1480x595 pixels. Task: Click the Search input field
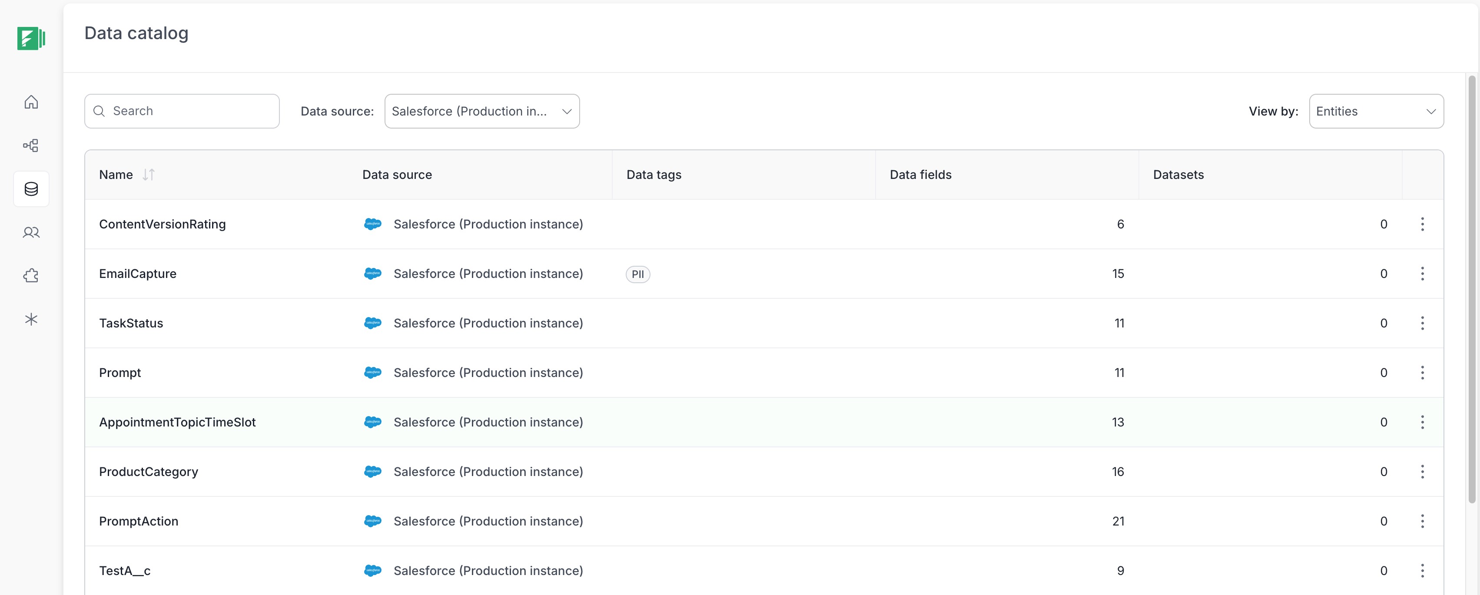tap(189, 112)
